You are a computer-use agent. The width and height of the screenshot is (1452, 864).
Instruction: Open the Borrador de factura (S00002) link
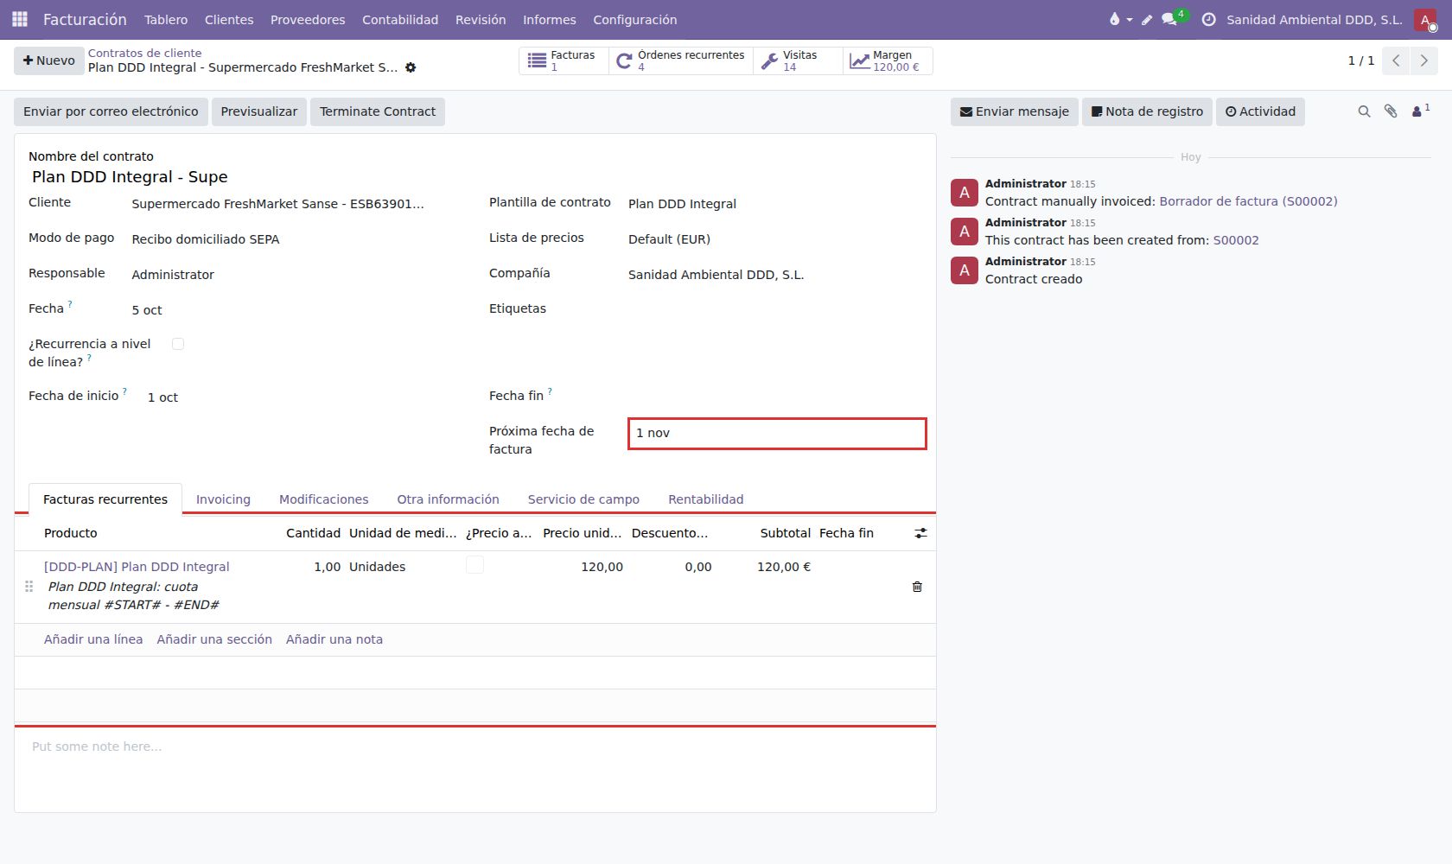click(x=1248, y=201)
